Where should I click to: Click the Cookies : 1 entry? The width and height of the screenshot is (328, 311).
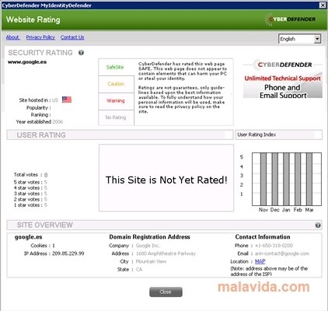click(x=43, y=246)
